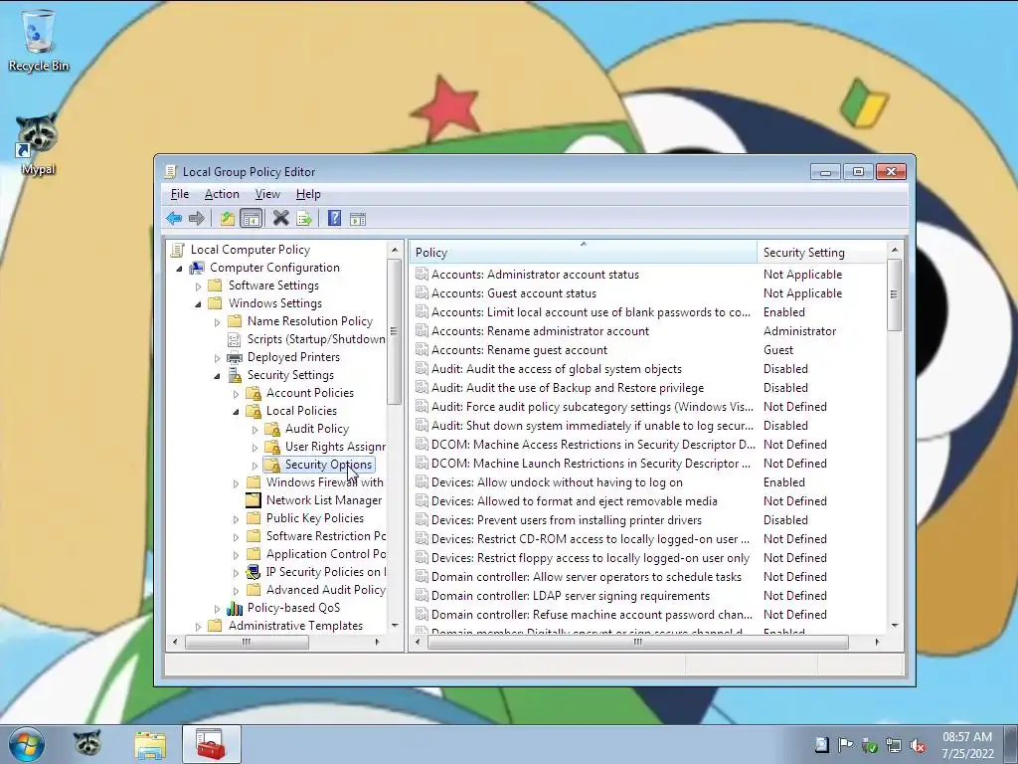Click the Scripts (Startup/Shutdown) icon
The height and width of the screenshot is (764, 1018).
pos(235,339)
